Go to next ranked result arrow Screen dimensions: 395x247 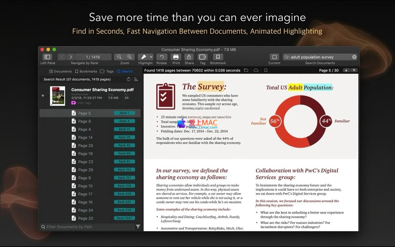point(71,57)
